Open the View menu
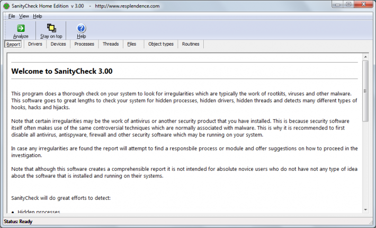The height and width of the screenshot is (228, 376). coord(24,16)
